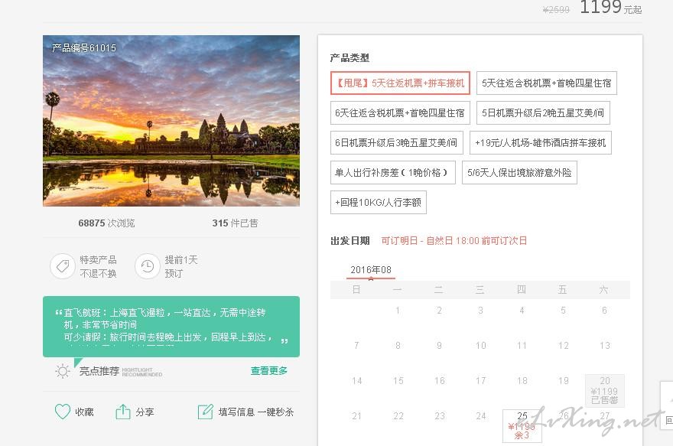
Task: Open the 2016年08 month tab
Action: tap(371, 270)
